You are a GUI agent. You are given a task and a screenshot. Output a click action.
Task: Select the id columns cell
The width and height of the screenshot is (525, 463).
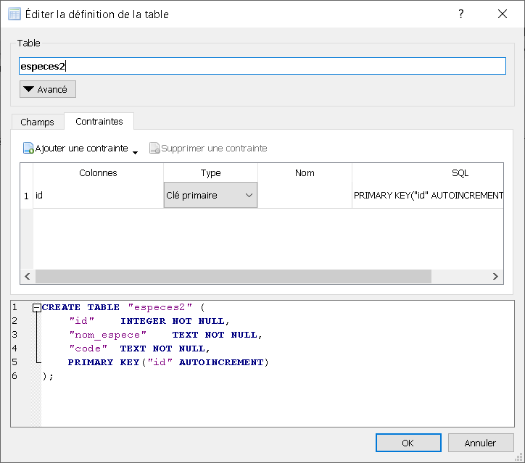pyautogui.click(x=98, y=196)
